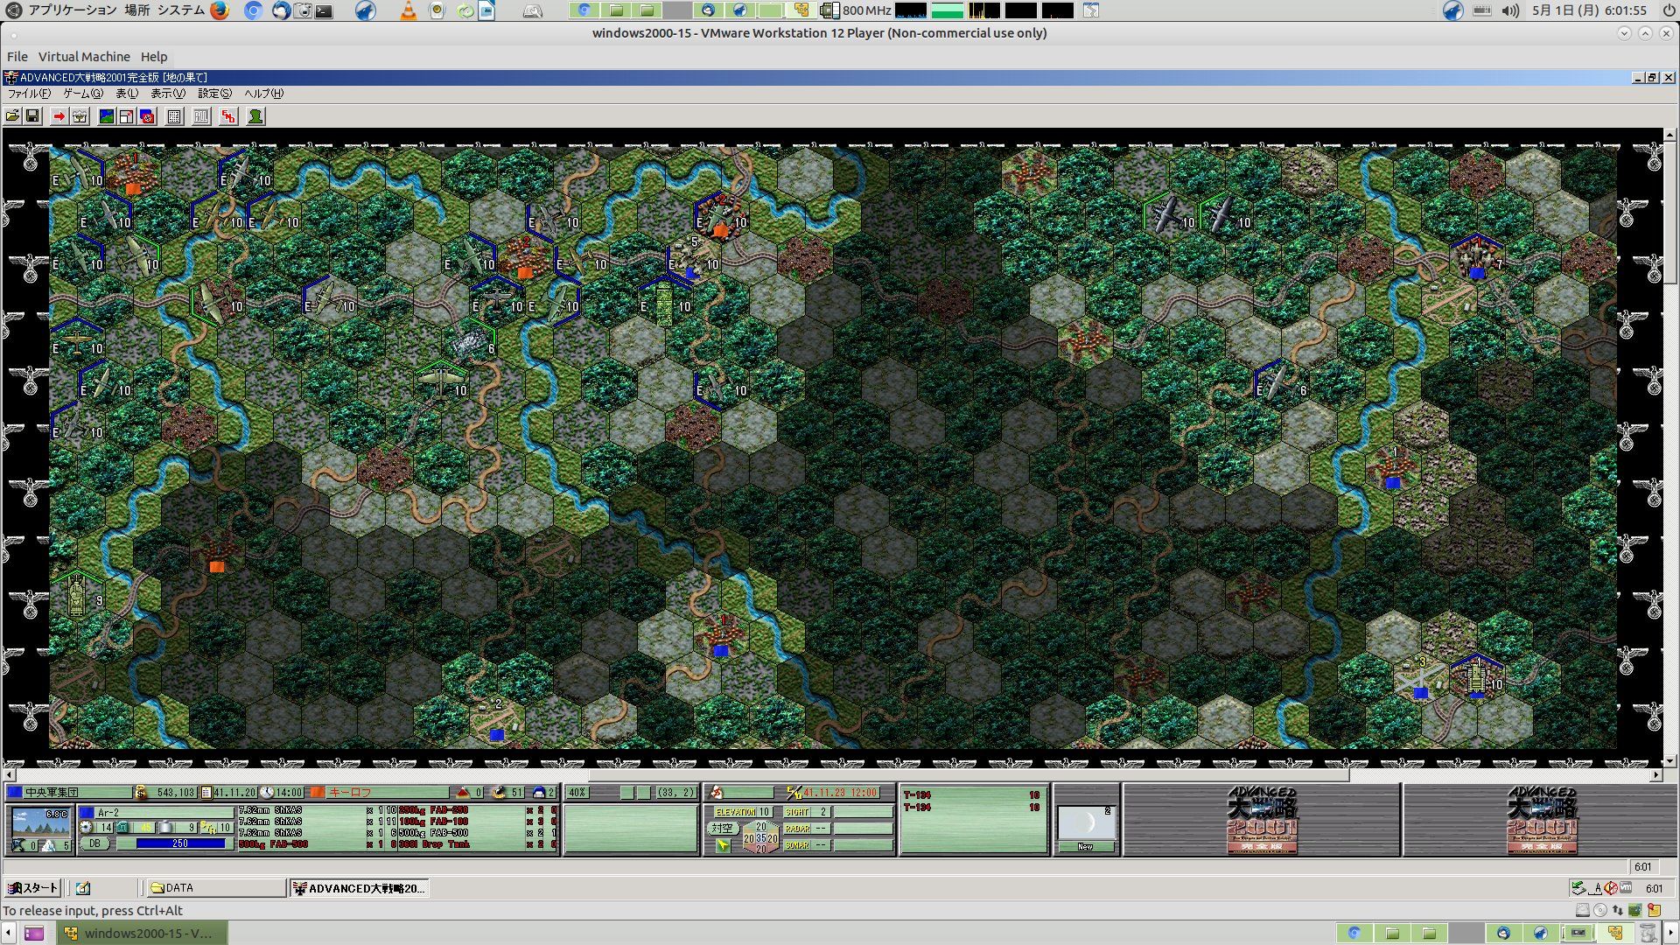The height and width of the screenshot is (945, 1680).
Task: Click the open crate toolbar icon
Action: tap(80, 116)
